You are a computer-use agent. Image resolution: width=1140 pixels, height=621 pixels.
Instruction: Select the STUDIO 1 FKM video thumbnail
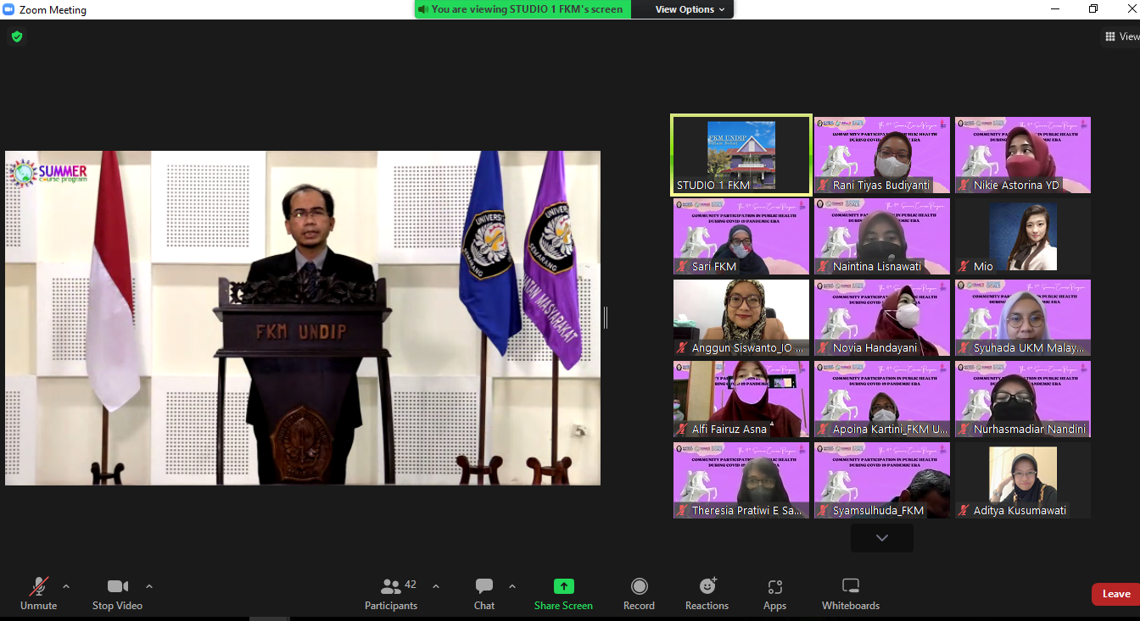[740, 155]
